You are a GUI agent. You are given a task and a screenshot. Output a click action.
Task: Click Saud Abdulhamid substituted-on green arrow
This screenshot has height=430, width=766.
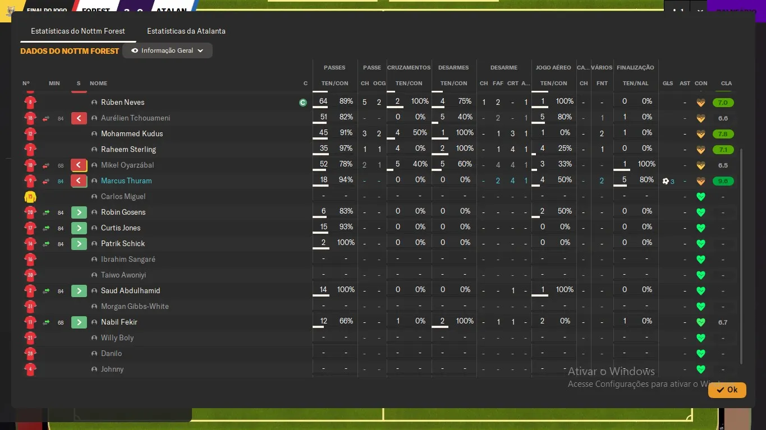click(79, 291)
